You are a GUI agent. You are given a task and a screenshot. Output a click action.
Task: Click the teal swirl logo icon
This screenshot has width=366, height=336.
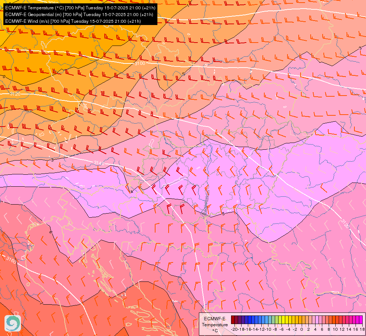coord(13,323)
